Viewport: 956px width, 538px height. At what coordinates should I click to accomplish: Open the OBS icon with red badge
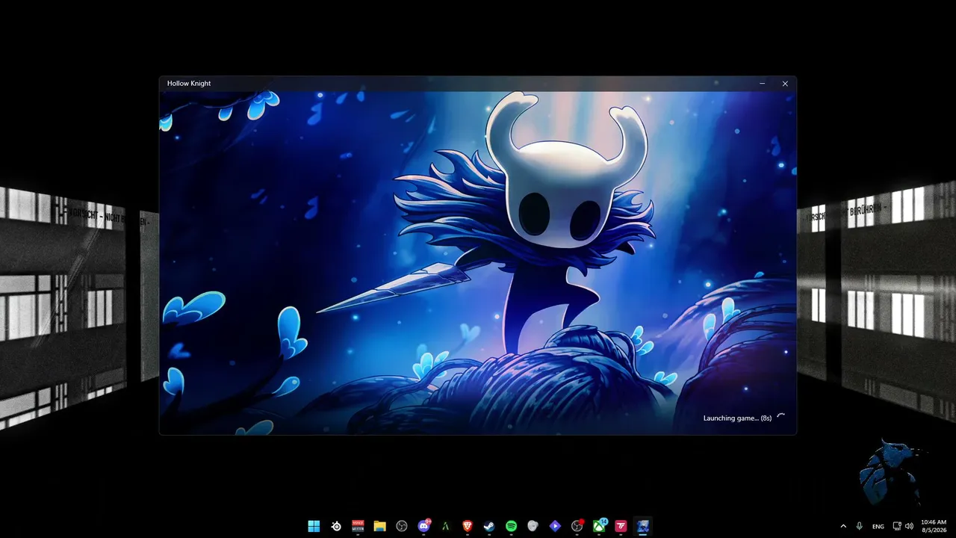[577, 526]
